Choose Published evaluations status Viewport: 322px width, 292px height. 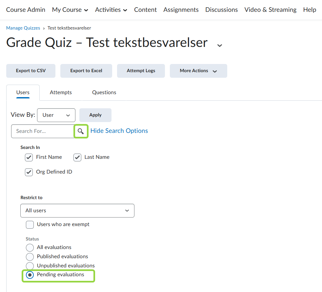pos(30,257)
